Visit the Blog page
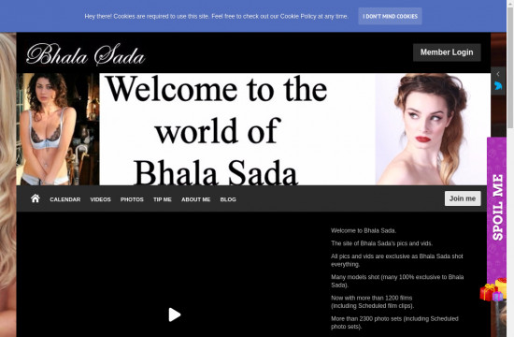Screen dimensions: 514x337 tap(228, 199)
